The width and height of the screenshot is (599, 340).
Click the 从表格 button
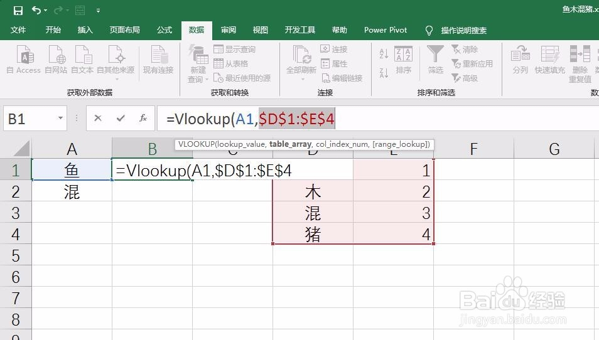coord(230,63)
